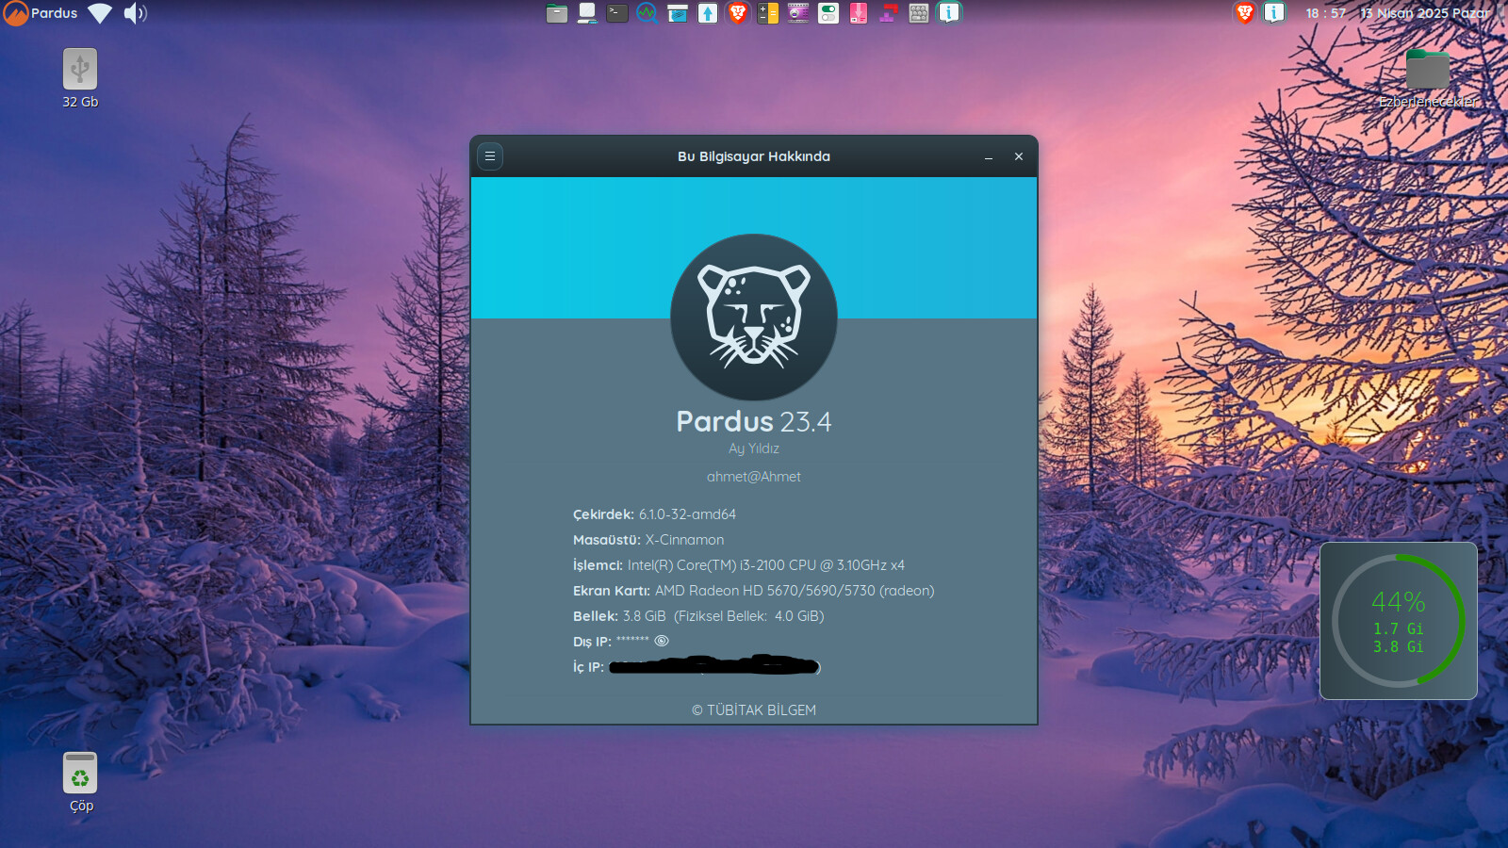
Task: Reveal the hidden external IP with eye icon
Action: (662, 641)
